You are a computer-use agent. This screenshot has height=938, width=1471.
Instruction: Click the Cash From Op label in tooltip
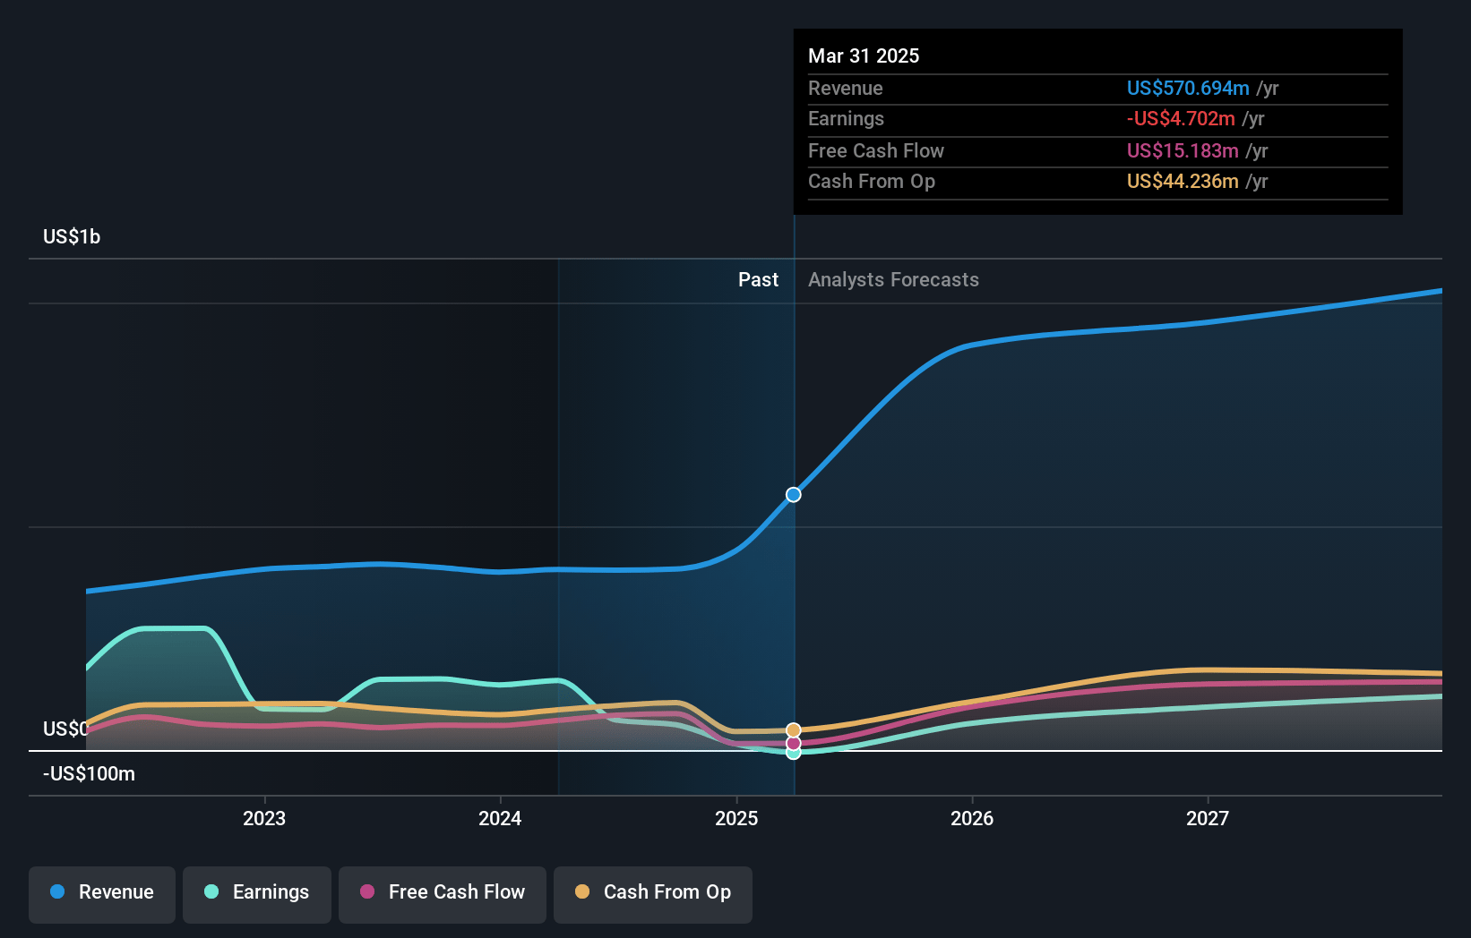tap(872, 181)
